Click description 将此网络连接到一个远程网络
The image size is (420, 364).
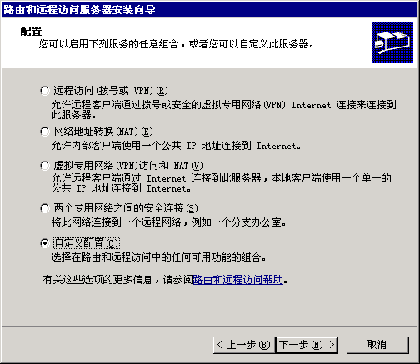click(168, 222)
